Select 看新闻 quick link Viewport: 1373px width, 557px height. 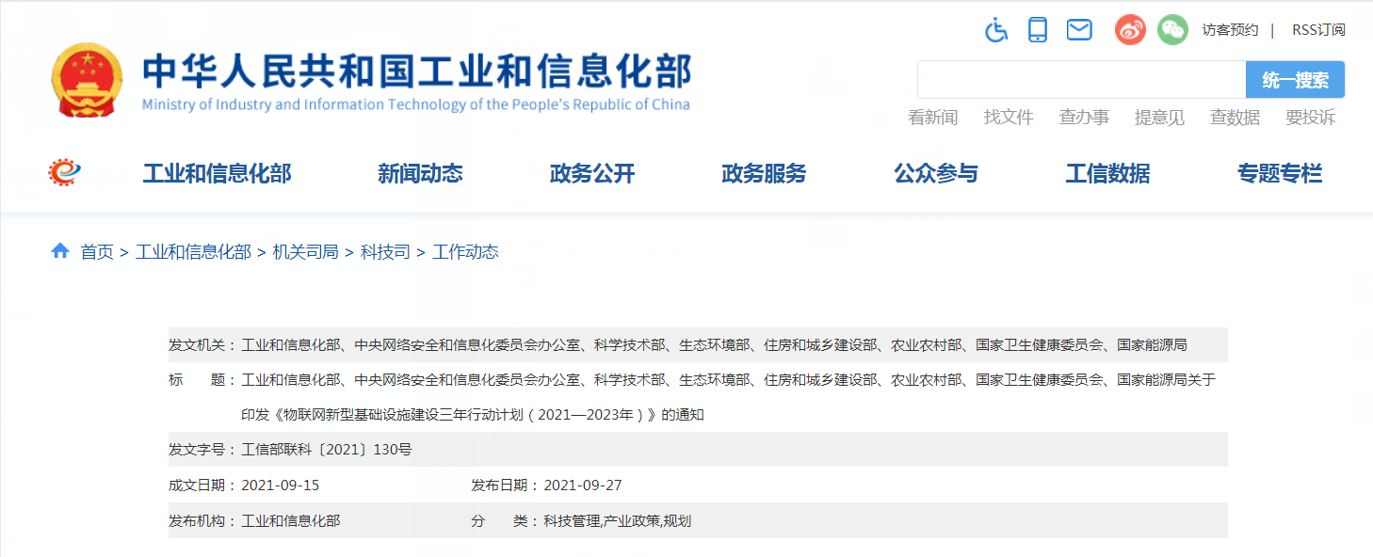tap(933, 118)
